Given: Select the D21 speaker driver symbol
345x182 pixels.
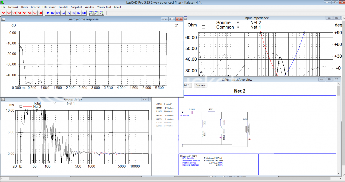Looking at the screenshot, I should click(x=248, y=129).
